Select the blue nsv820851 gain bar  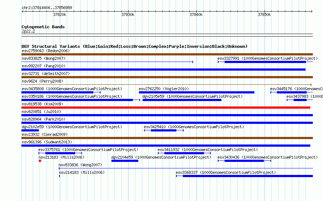(167, 115)
